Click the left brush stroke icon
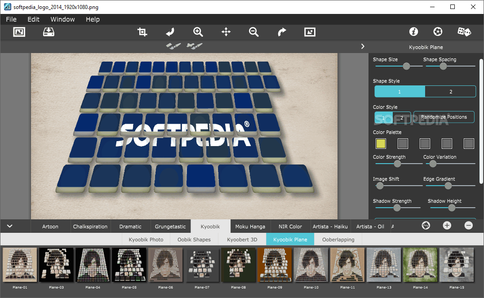484x298 pixels. (173, 46)
